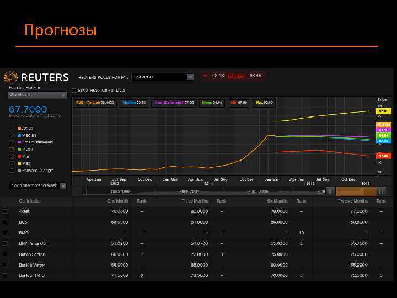Click the Reuters logo icon

coord(11,77)
